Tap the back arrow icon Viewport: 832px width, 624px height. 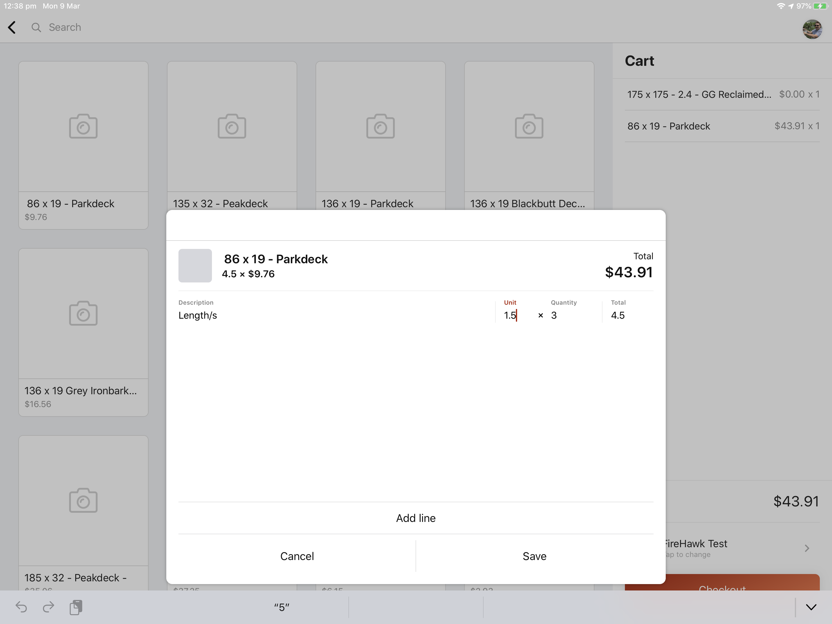[x=12, y=27]
